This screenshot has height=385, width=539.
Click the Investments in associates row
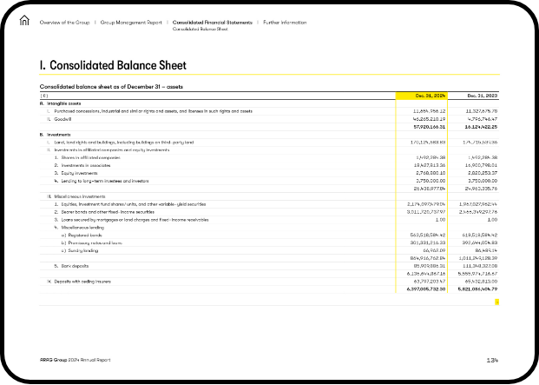[x=83, y=163]
